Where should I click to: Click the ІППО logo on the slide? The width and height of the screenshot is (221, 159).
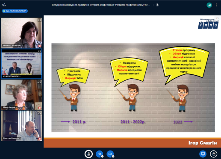pos(208,24)
